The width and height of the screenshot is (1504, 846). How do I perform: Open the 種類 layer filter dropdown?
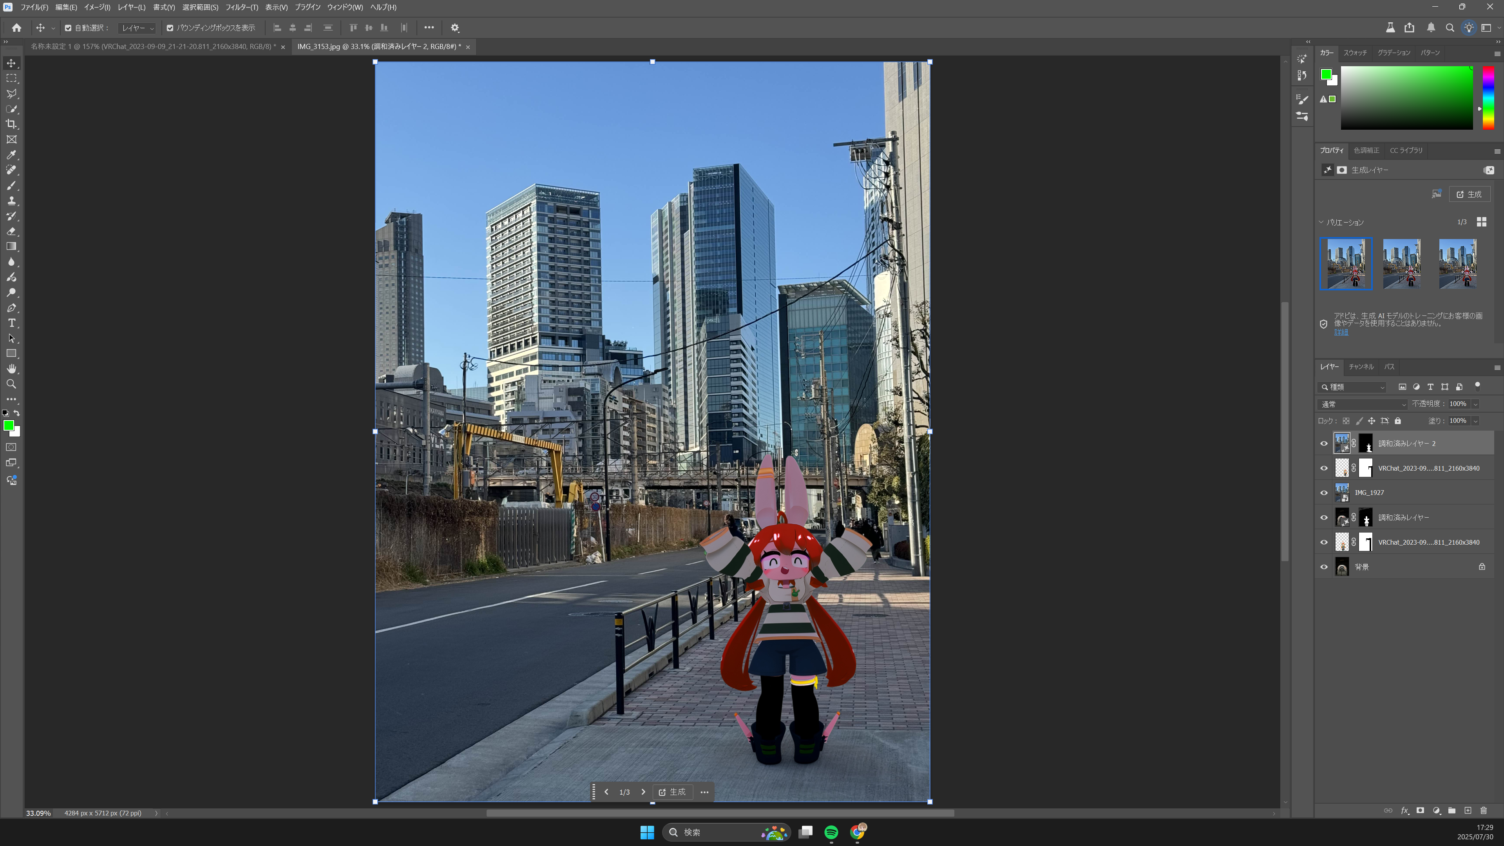pyautogui.click(x=1352, y=387)
